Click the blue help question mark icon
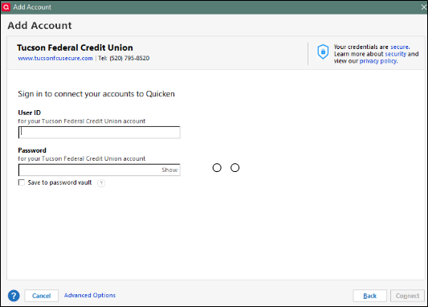The image size is (428, 307). click(x=14, y=296)
